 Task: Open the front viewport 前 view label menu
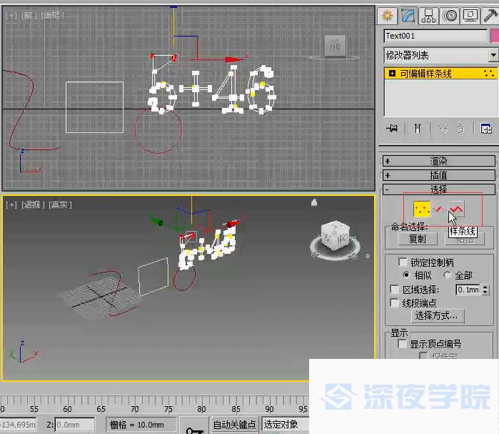[29, 15]
